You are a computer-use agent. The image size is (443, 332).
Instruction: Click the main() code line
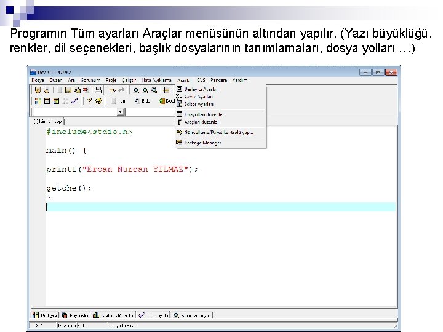tap(66, 151)
